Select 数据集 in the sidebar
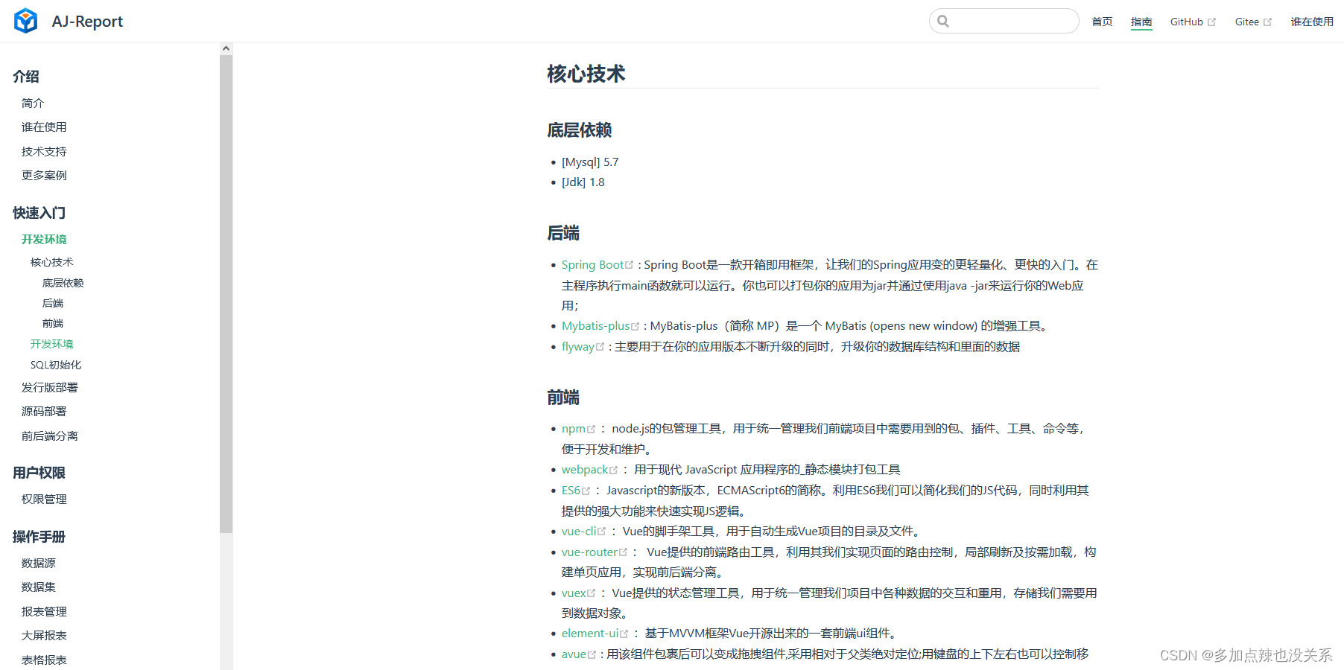 pyautogui.click(x=38, y=587)
